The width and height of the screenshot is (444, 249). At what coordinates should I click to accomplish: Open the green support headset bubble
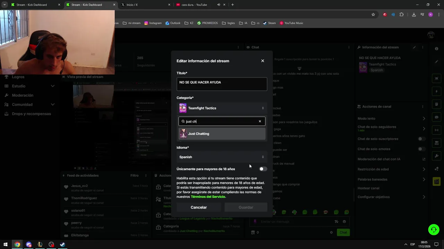click(433, 229)
